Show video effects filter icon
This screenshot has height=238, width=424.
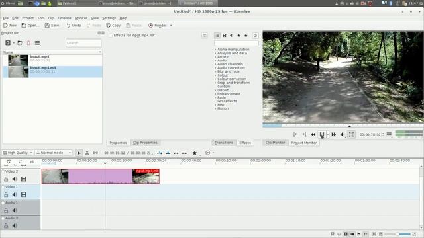coord(225,36)
